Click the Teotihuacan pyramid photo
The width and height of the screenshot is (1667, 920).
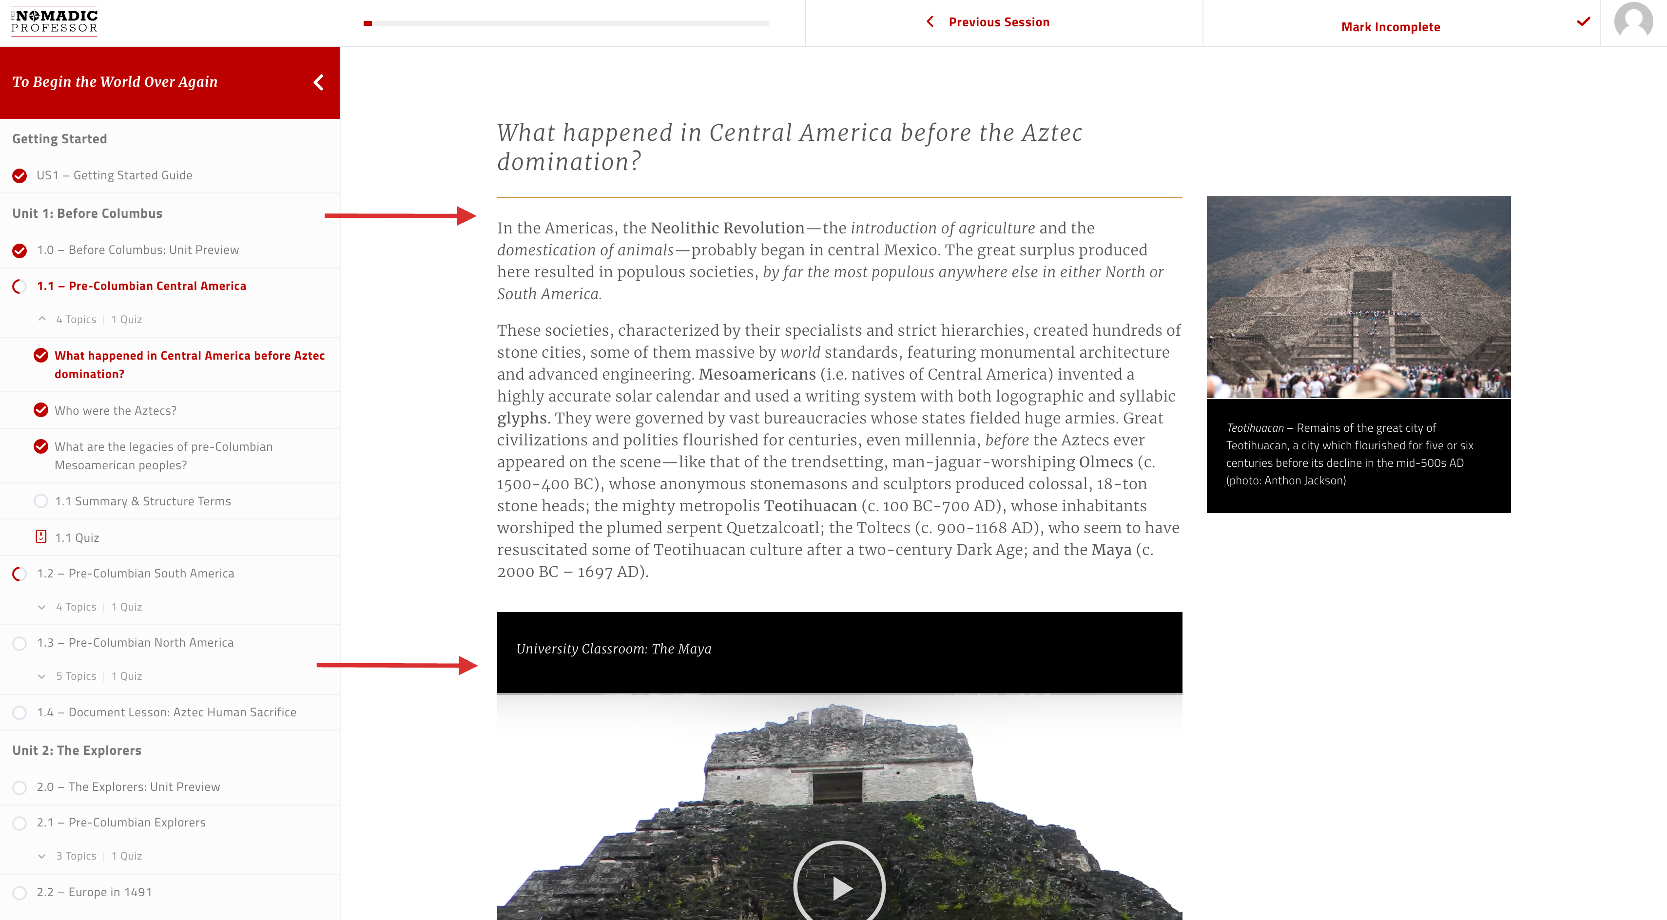click(1358, 297)
